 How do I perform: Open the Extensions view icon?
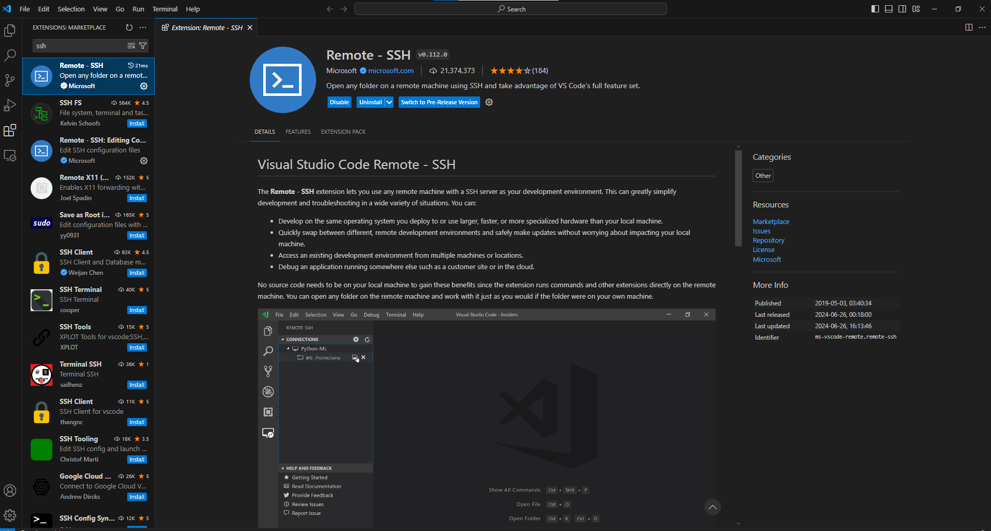click(10, 130)
